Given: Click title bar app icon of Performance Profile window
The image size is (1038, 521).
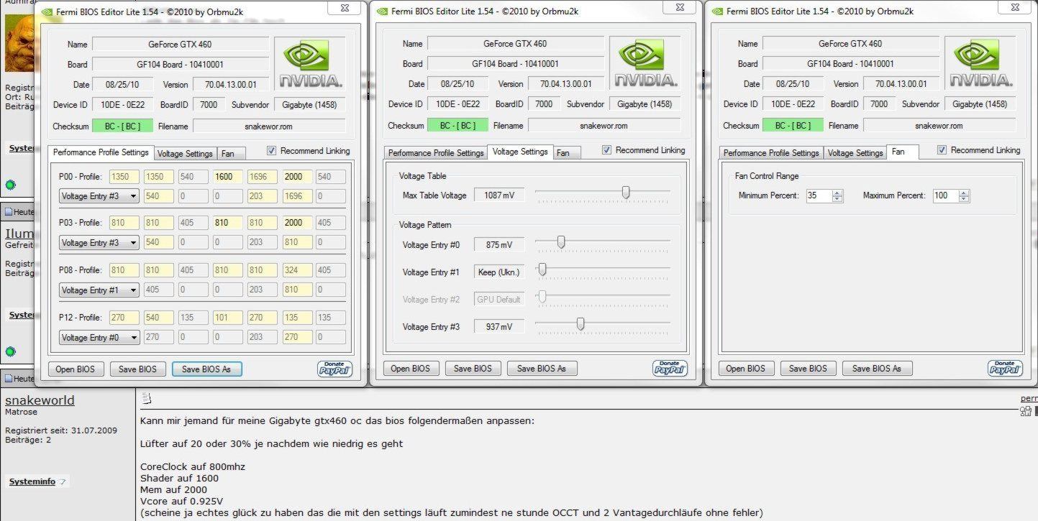Looking at the screenshot, I should (46, 11).
